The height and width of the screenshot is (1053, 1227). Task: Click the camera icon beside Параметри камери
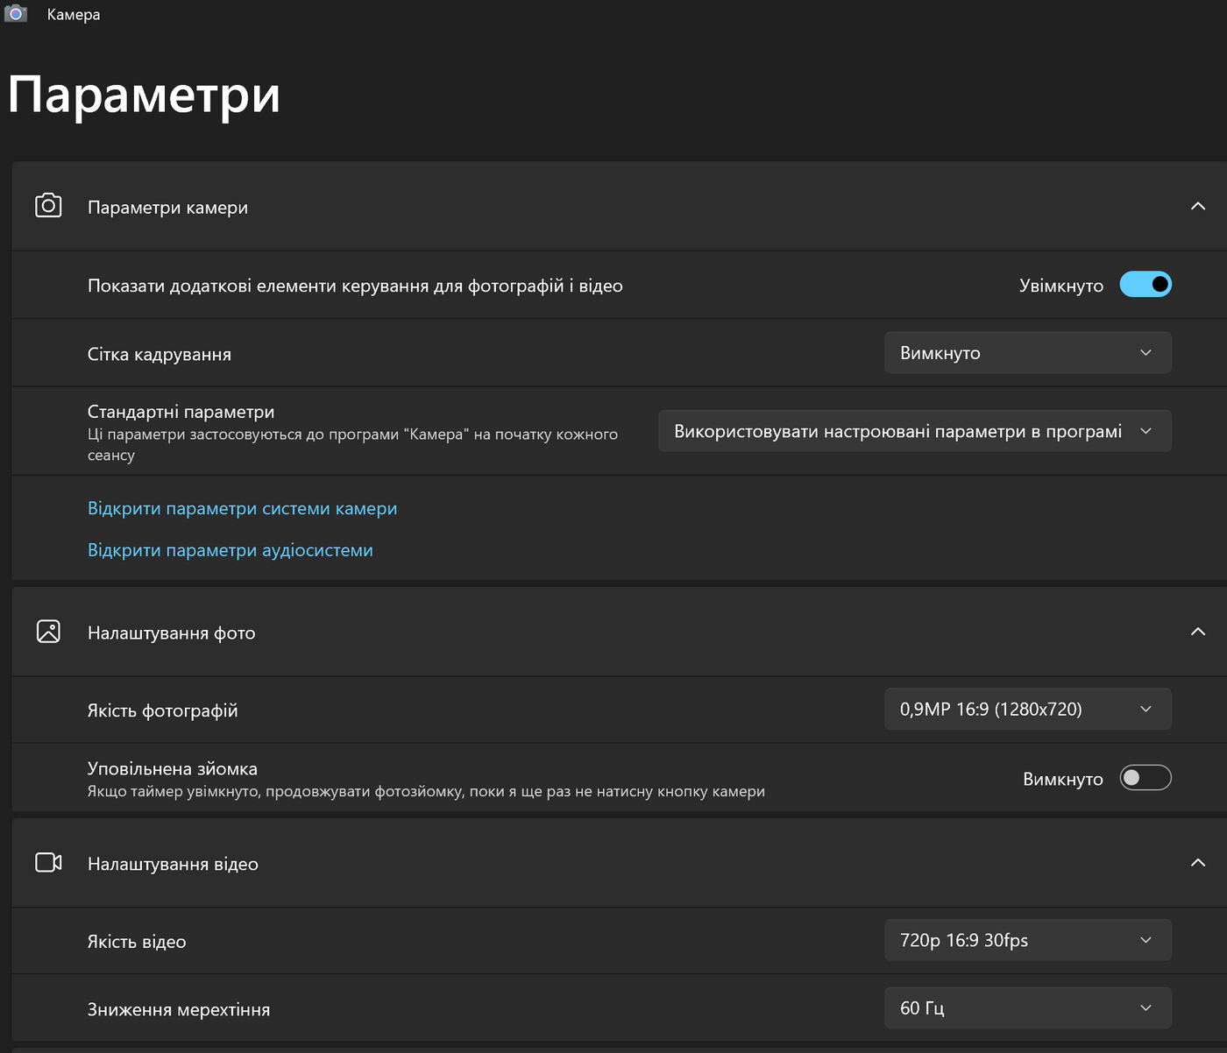tap(48, 206)
